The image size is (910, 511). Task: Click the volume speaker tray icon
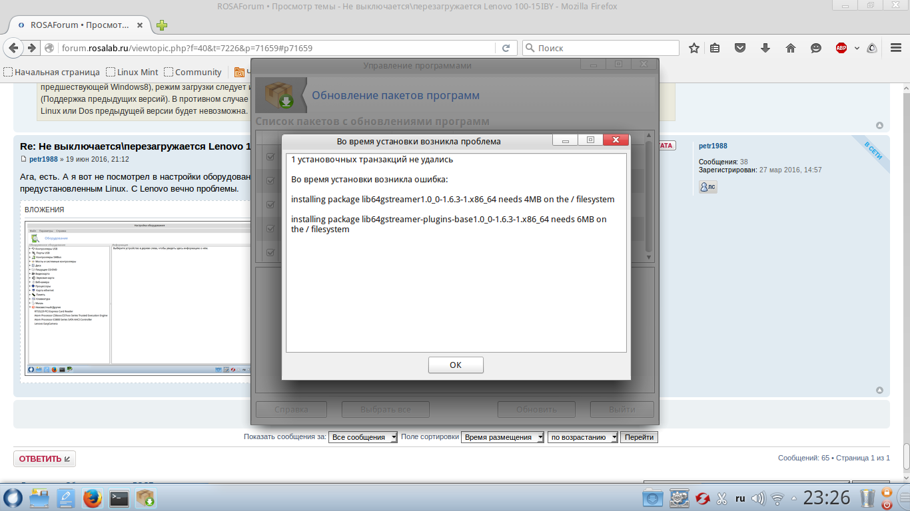[x=758, y=498]
